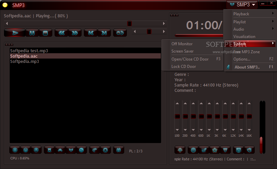
Task: Raise the 400 Hz band with its up arrow
Action: coord(193,103)
